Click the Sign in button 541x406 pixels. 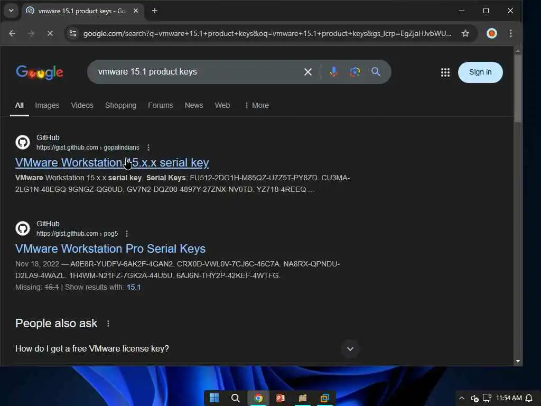tap(480, 72)
